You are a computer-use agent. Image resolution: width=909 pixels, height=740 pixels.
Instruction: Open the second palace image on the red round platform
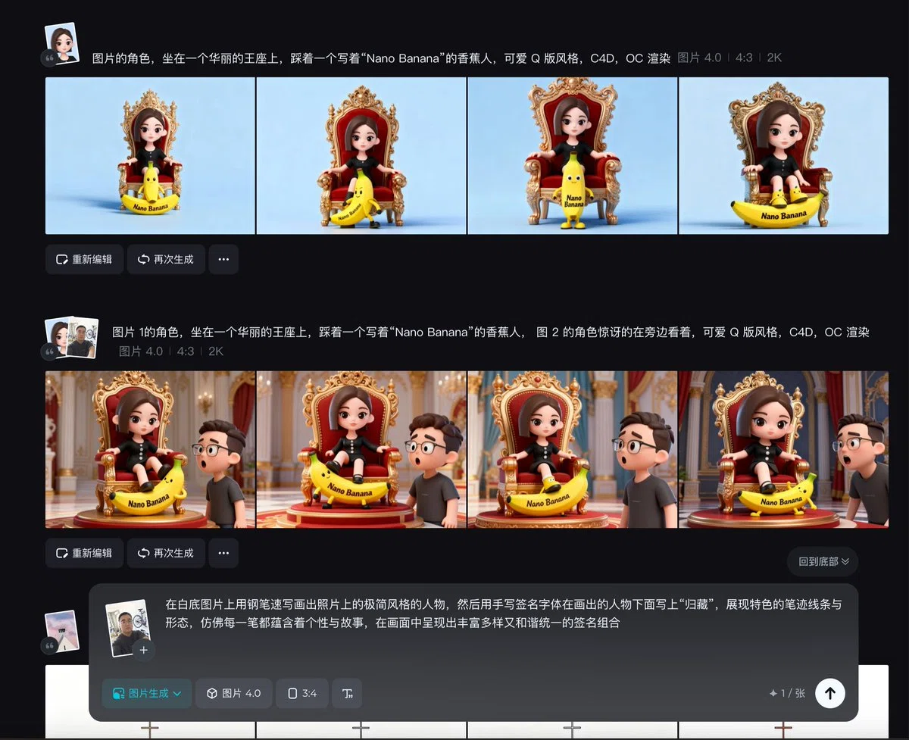click(361, 449)
